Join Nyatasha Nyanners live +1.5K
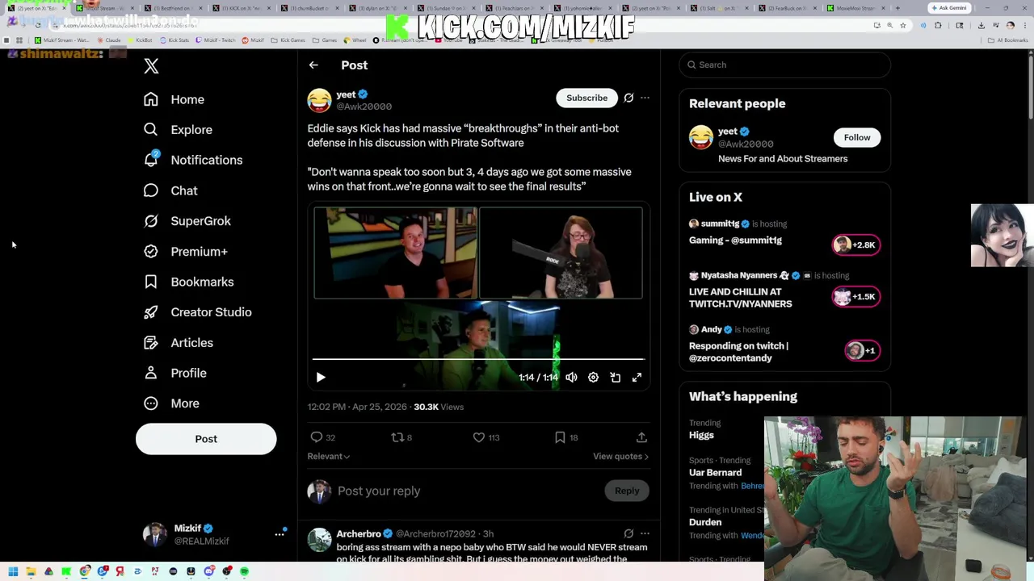 tap(856, 297)
